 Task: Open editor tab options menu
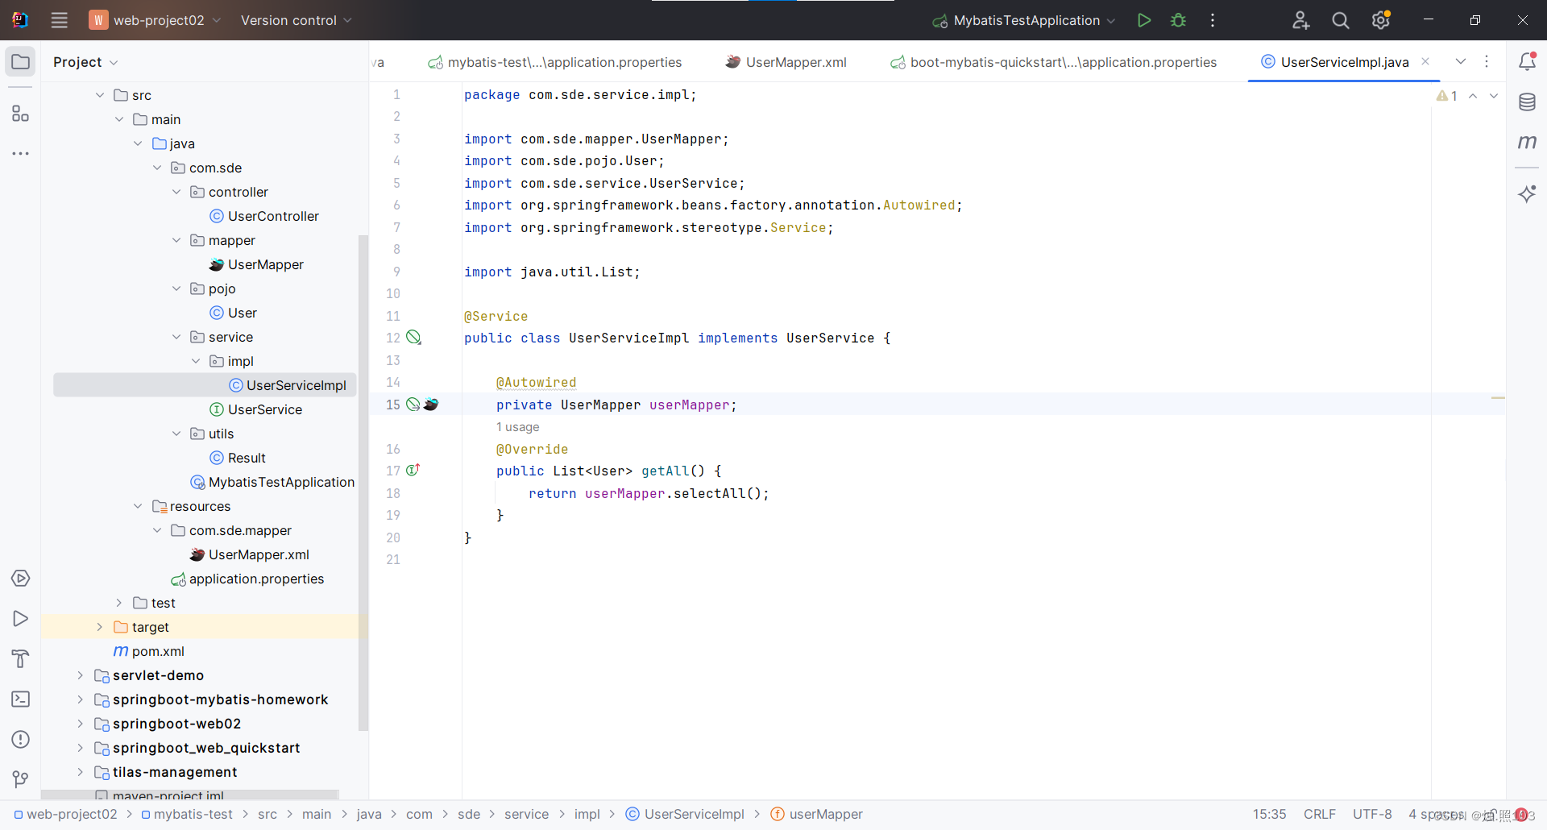coord(1487,62)
